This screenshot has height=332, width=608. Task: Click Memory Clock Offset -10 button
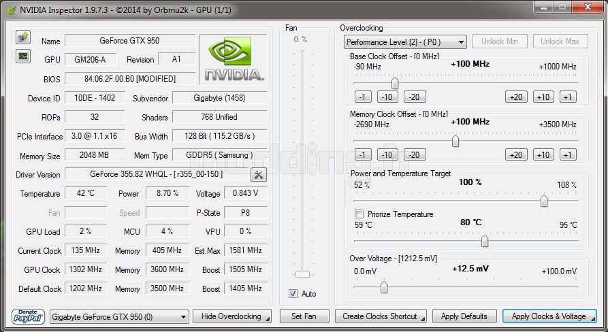tap(387, 155)
